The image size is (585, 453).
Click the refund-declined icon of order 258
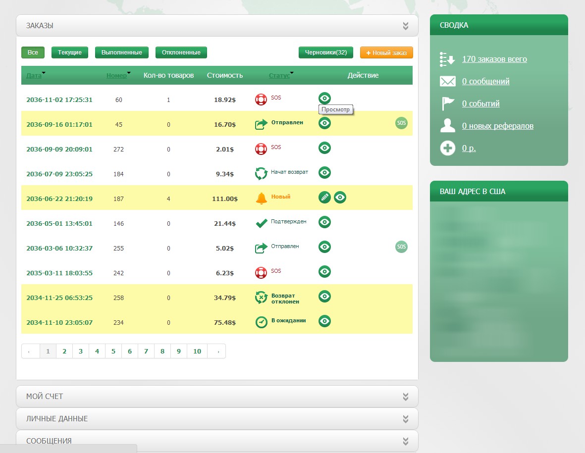pyautogui.click(x=261, y=298)
